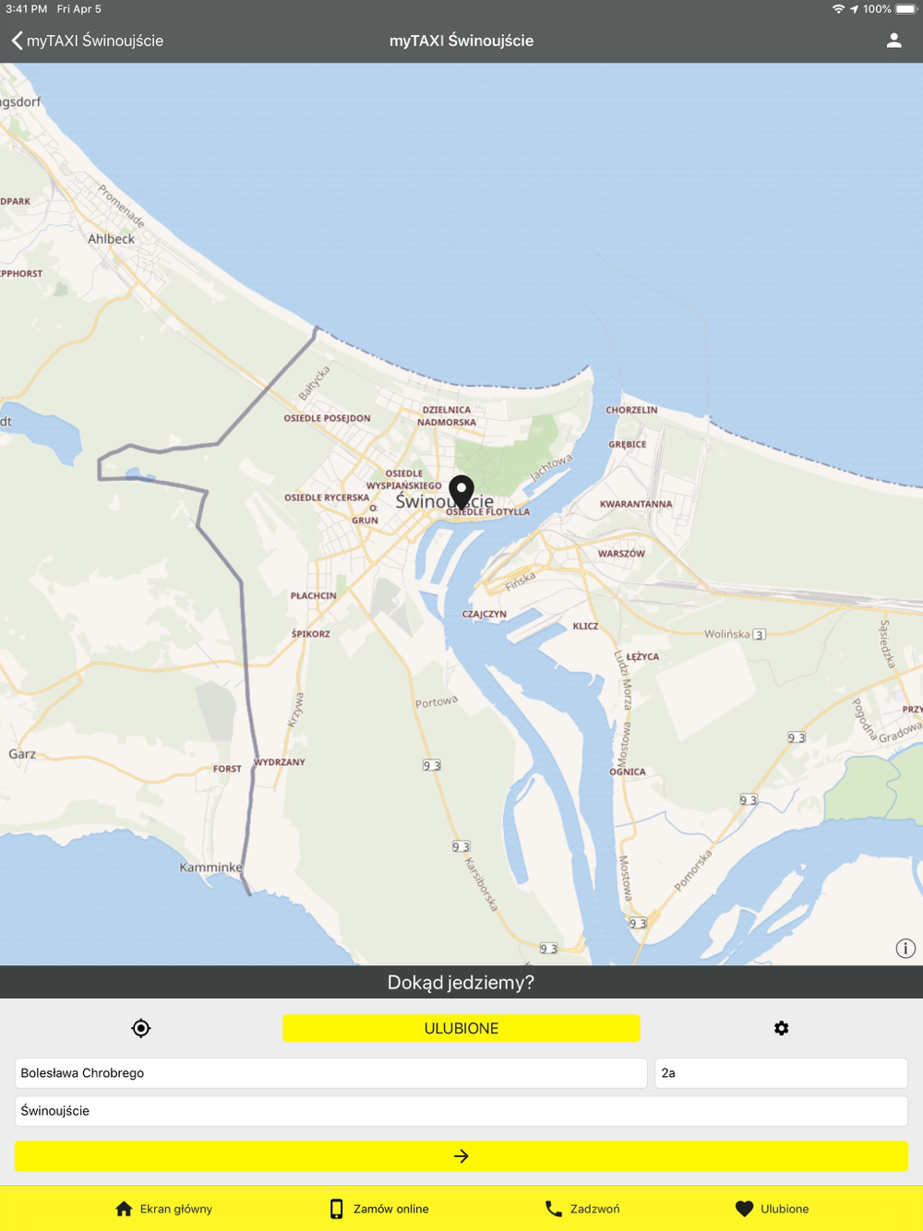Screen dimensions: 923x1231
Task: Tap the FORST map label
Action: click(x=227, y=769)
